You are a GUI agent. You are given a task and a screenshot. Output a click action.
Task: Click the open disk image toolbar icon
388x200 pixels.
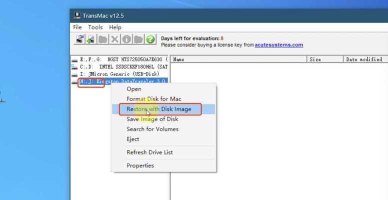click(79, 39)
